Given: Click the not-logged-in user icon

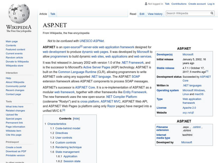Looking at the screenshot, I should point(146,4).
